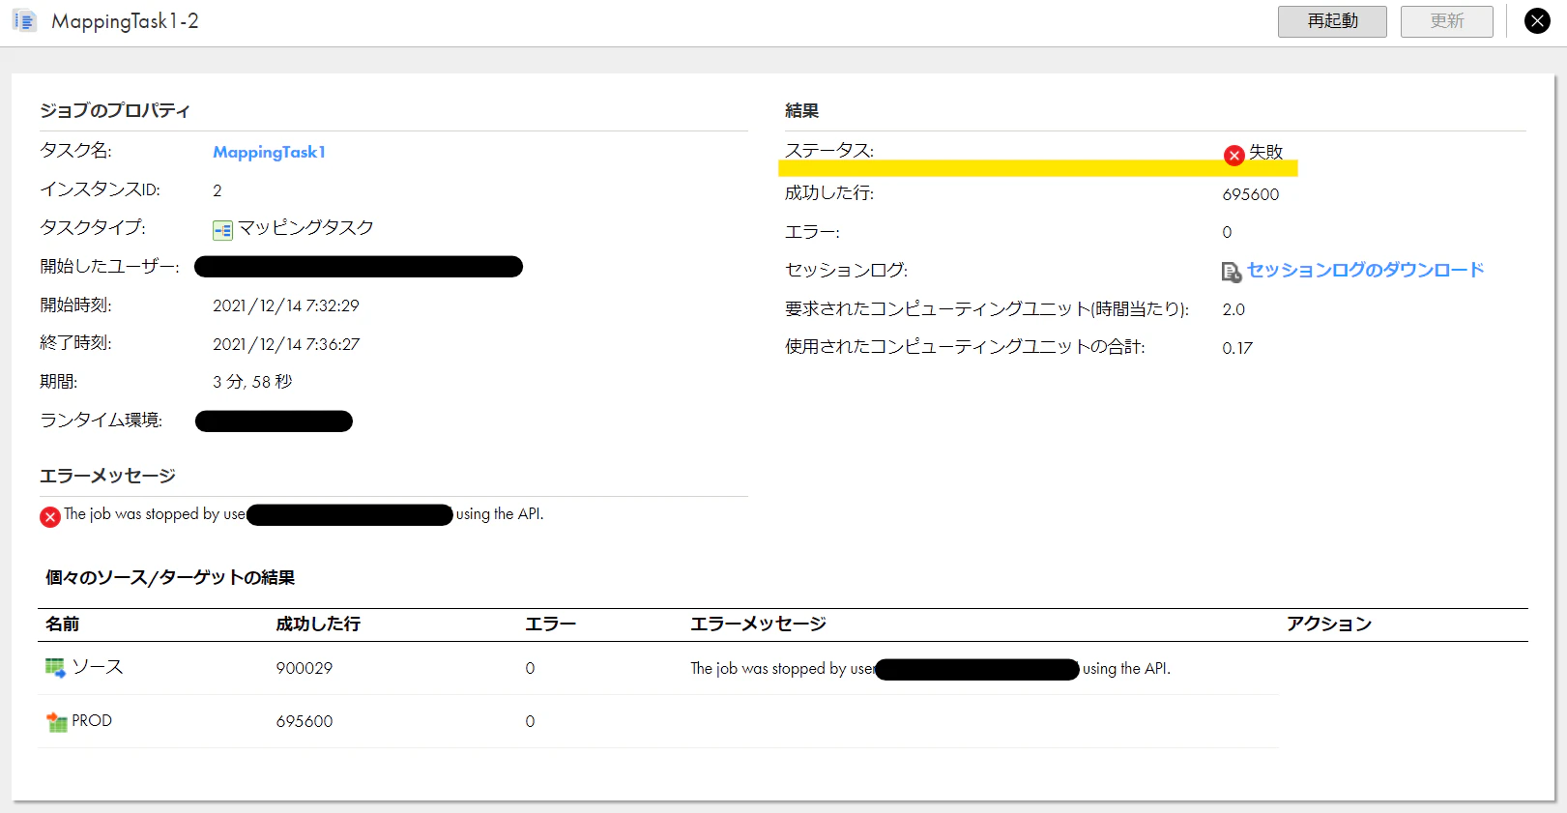The image size is (1567, 813).
Task: Click the source row table icon
Action: click(x=55, y=667)
